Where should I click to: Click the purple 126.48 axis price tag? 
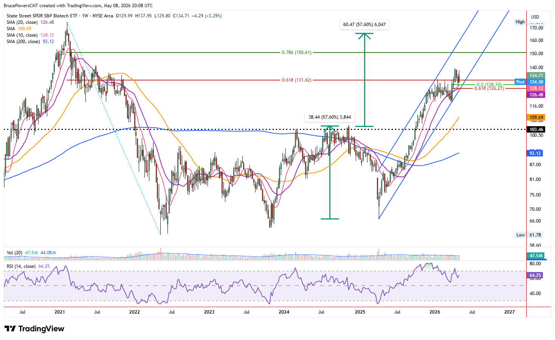(536, 95)
